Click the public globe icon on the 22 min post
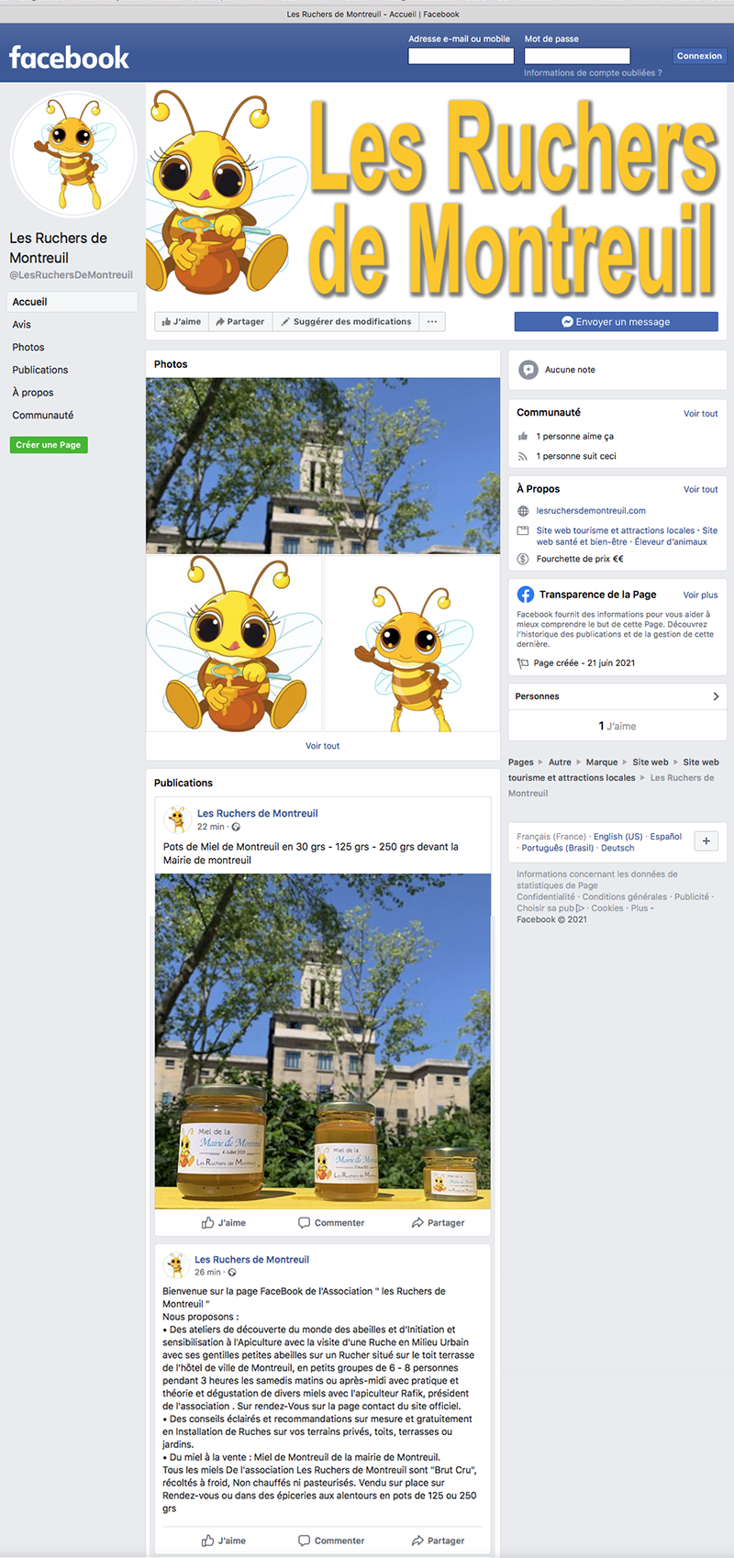 click(236, 827)
